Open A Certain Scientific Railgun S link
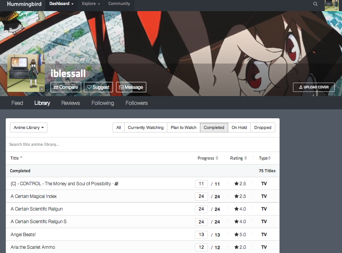Image resolution: width=342 pixels, height=253 pixels. point(39,222)
